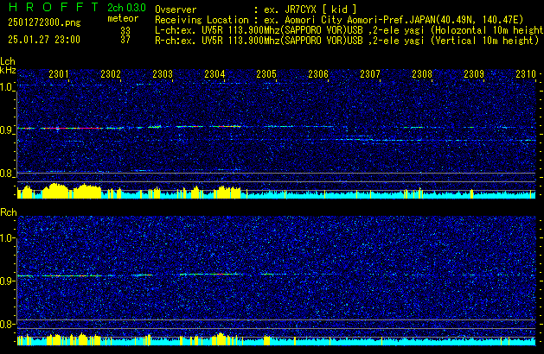Image resolution: width=544 pixels, height=354 pixels.
Task: Select the R-ch receiver description line
Action: (x=347, y=41)
